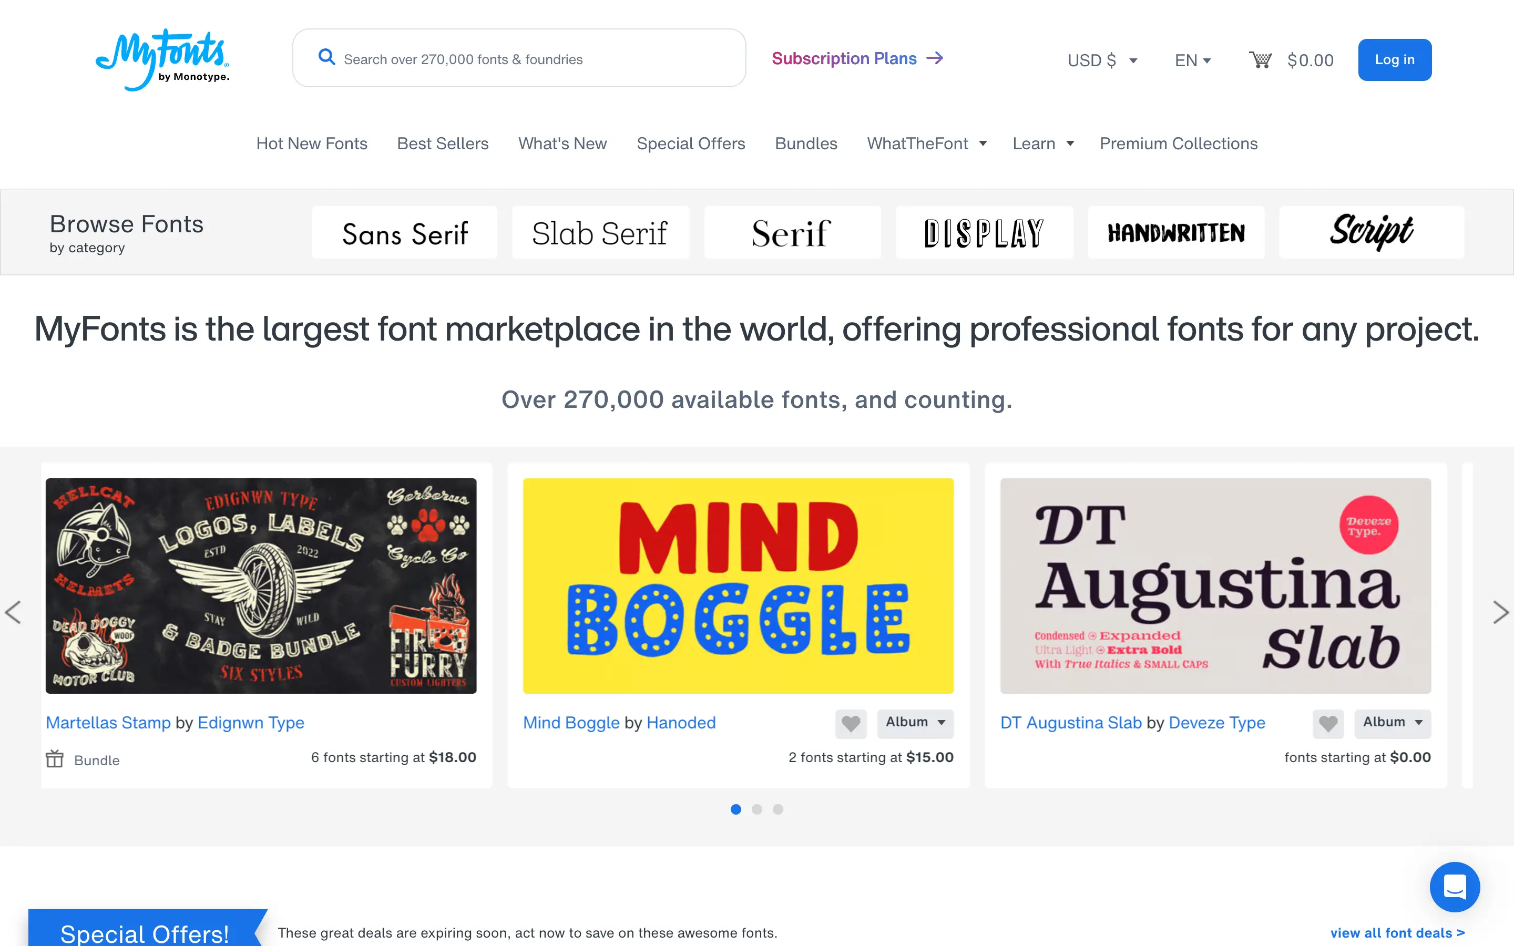Browse the Sans Serif category

click(405, 232)
